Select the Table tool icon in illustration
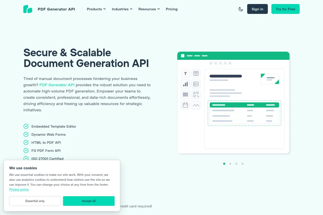 point(196,74)
